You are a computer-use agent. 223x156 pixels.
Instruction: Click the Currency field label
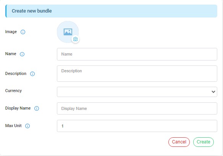[13, 91]
